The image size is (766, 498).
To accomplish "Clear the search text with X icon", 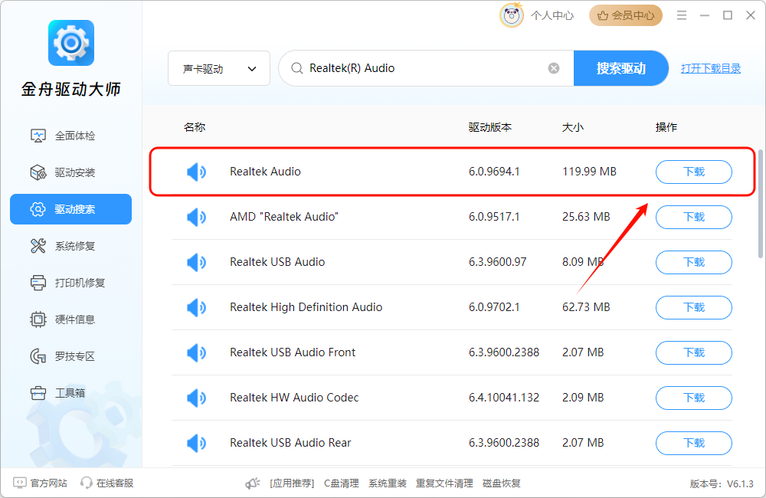I will 554,68.
